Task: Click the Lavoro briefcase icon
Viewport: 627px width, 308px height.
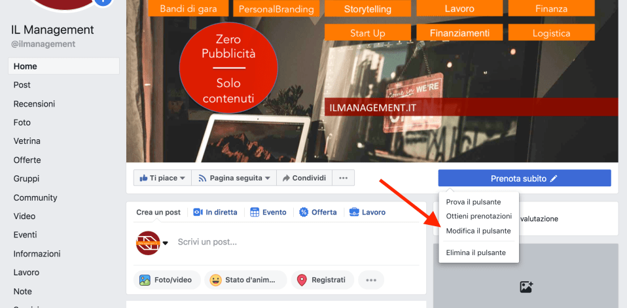Action: pyautogui.click(x=354, y=213)
